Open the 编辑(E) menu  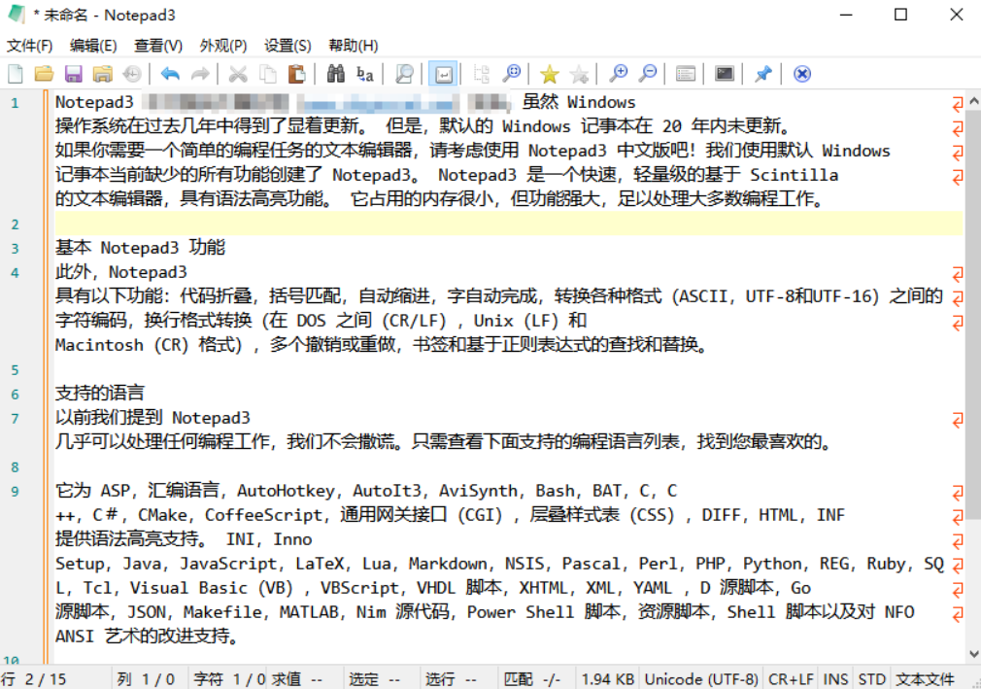point(93,46)
